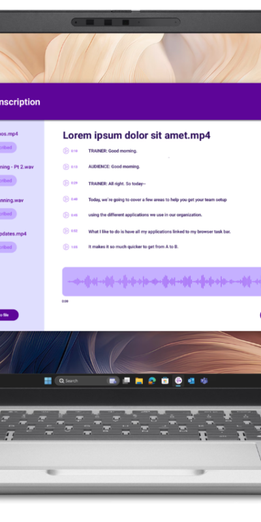Click the line starting 'Today, we're going to cover'

157,200
